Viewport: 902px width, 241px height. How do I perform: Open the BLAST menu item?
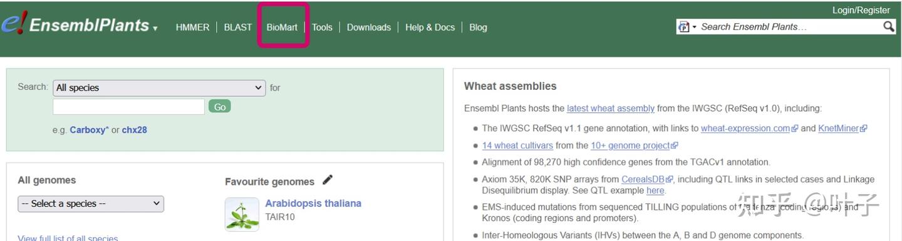(238, 27)
